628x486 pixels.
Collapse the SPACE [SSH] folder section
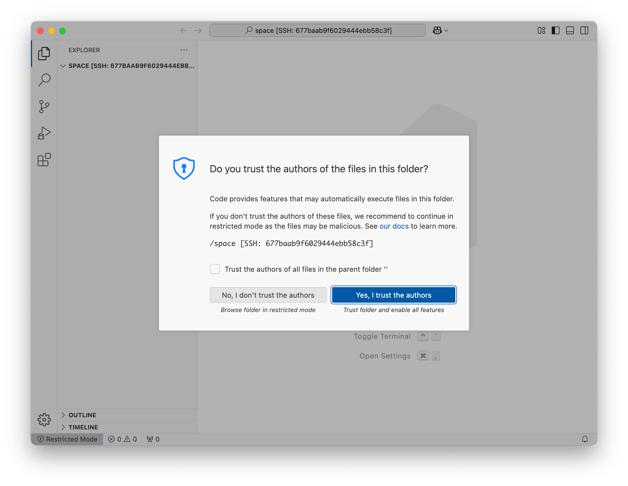[x=127, y=66]
